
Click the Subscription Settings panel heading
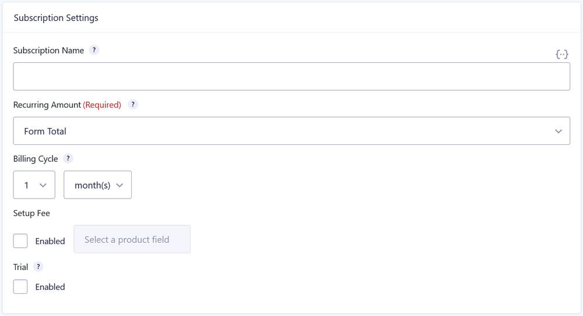[56, 18]
